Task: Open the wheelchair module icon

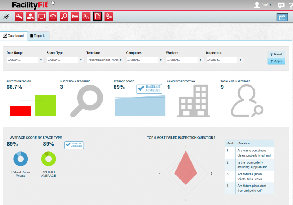Action: [86, 17]
